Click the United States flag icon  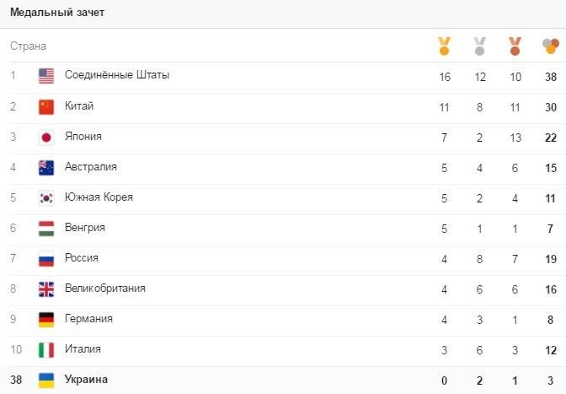coord(46,76)
